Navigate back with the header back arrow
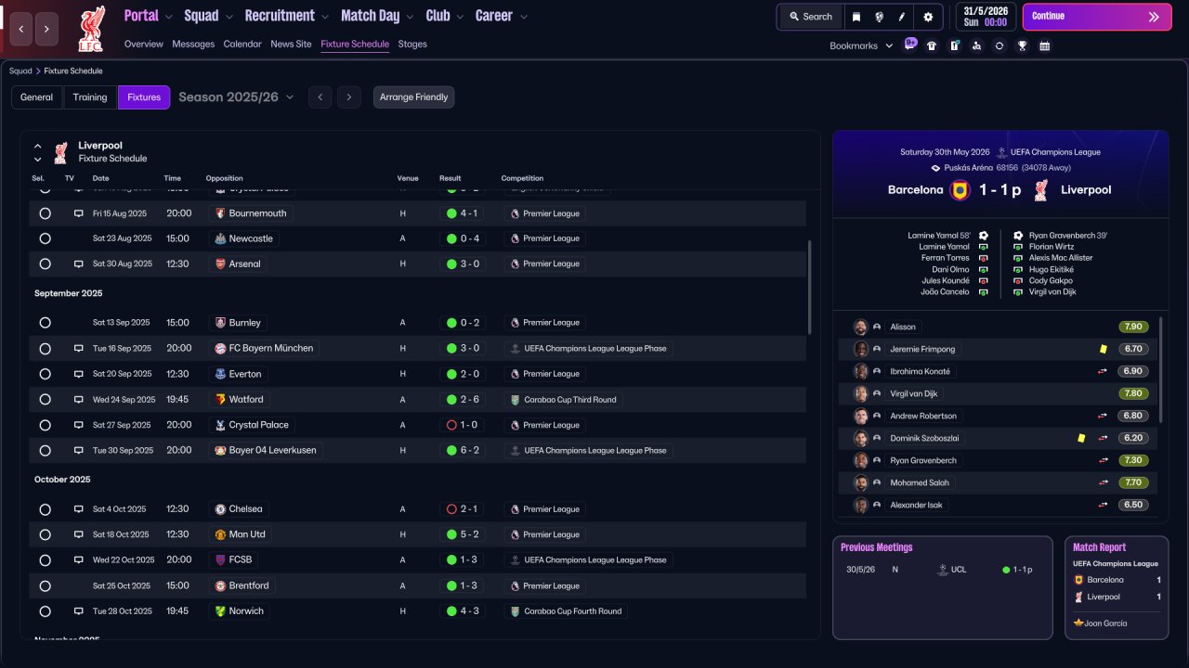The image size is (1189, 668). tap(21, 29)
